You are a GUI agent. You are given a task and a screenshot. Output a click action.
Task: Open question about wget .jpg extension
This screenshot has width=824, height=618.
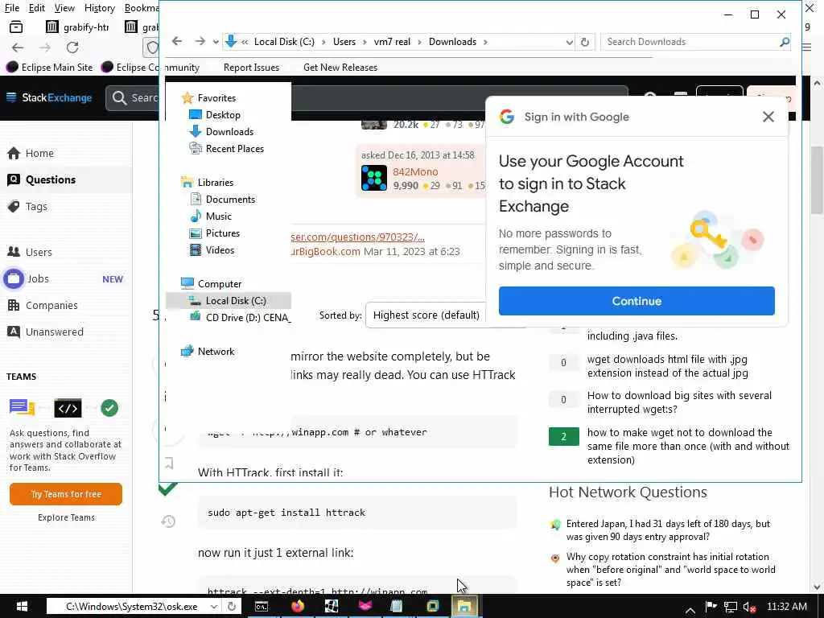click(x=667, y=366)
